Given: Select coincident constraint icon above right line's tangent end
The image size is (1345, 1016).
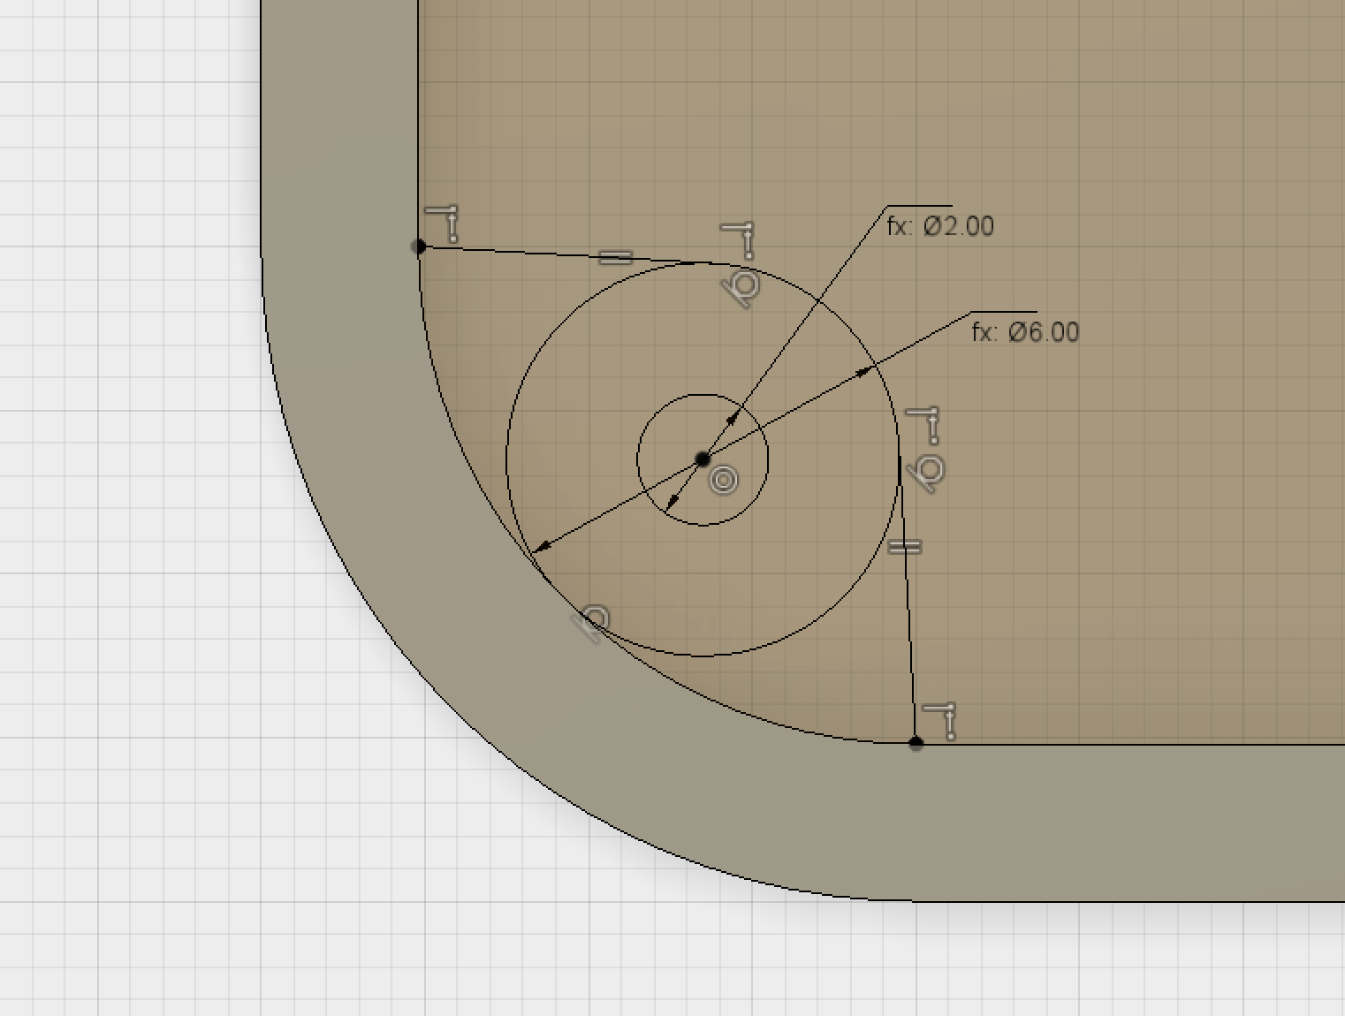Looking at the screenshot, I should 924,425.
